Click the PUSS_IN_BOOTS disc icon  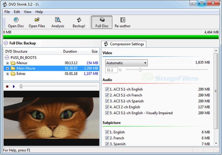[7, 57]
